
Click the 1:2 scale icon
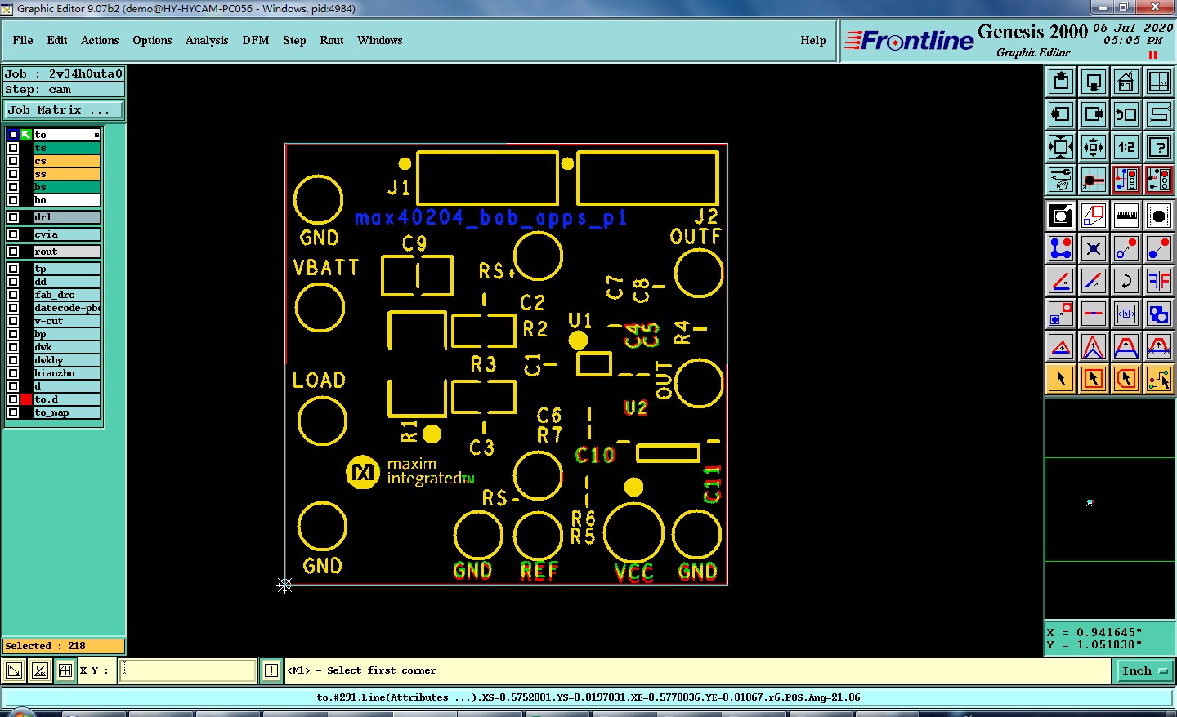click(1126, 147)
